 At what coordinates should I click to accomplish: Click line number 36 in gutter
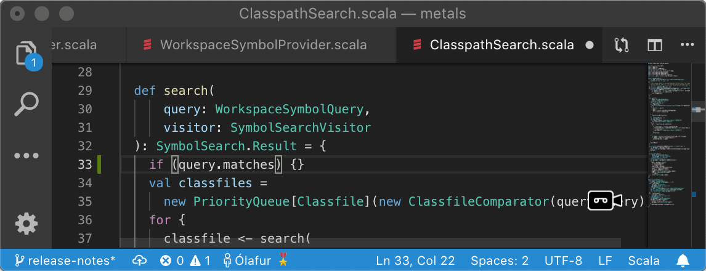coord(84,220)
